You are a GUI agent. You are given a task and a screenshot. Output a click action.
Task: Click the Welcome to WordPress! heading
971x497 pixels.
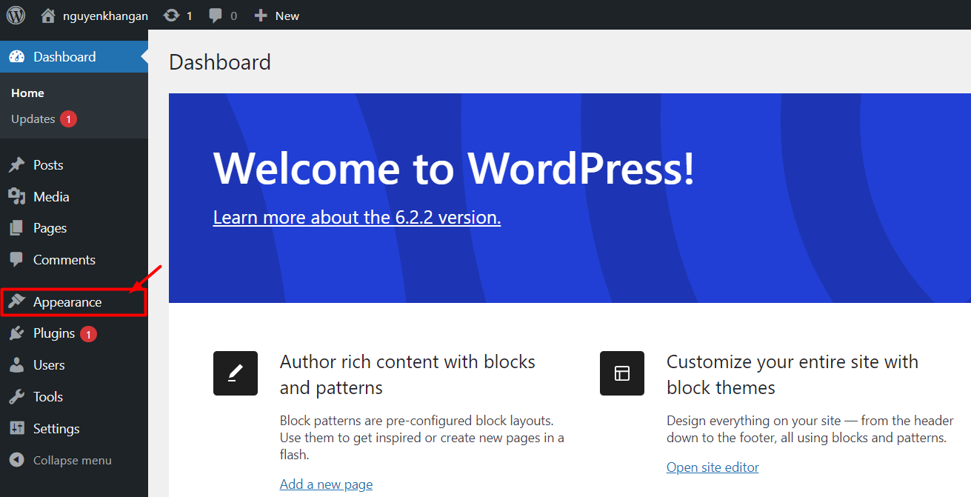[x=454, y=168]
